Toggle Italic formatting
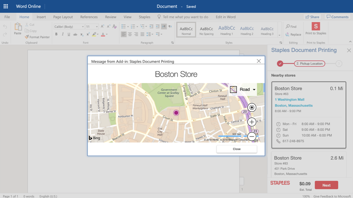 pos(63,34)
